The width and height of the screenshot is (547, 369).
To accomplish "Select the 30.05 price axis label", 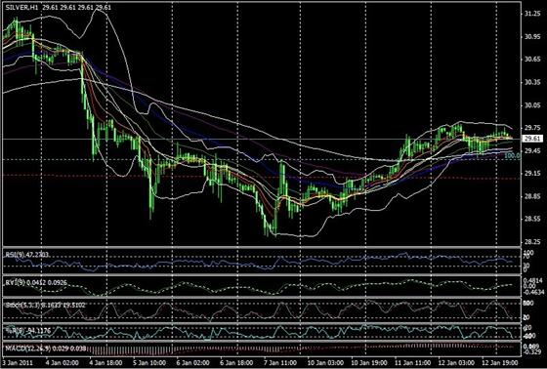I will pyautogui.click(x=532, y=105).
